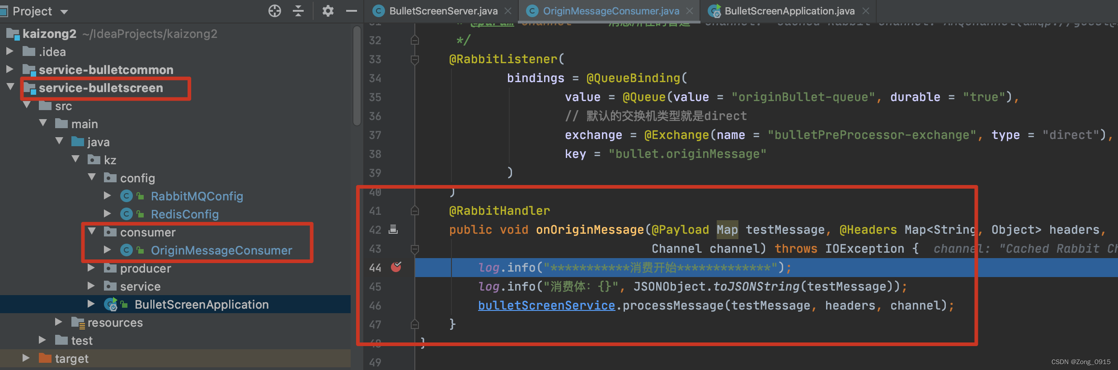
Task: Expand the resources folder
Action: (x=58, y=322)
